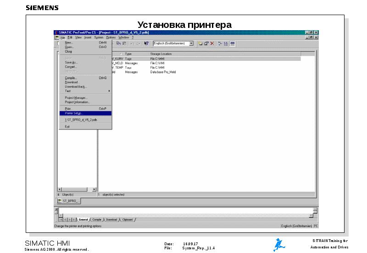This screenshot has width=367, height=253.
Task: Click the red X delete icon
Action: click(x=212, y=43)
